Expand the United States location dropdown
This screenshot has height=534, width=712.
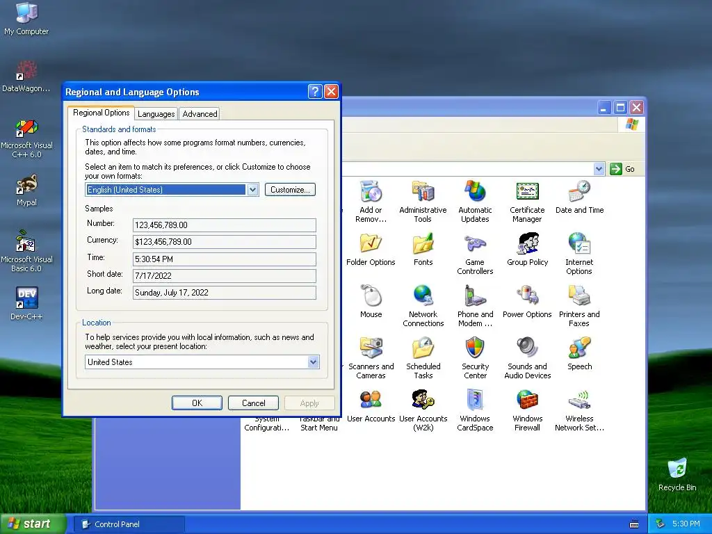click(x=313, y=362)
